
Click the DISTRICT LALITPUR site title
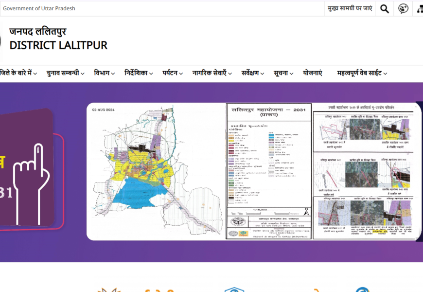(58, 45)
